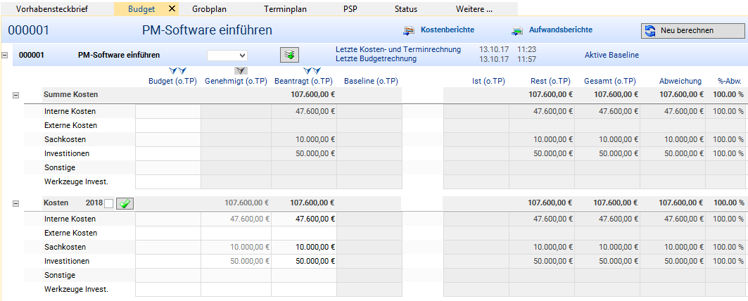
Task: Click the Kostenberichte report icon
Action: tap(408, 30)
